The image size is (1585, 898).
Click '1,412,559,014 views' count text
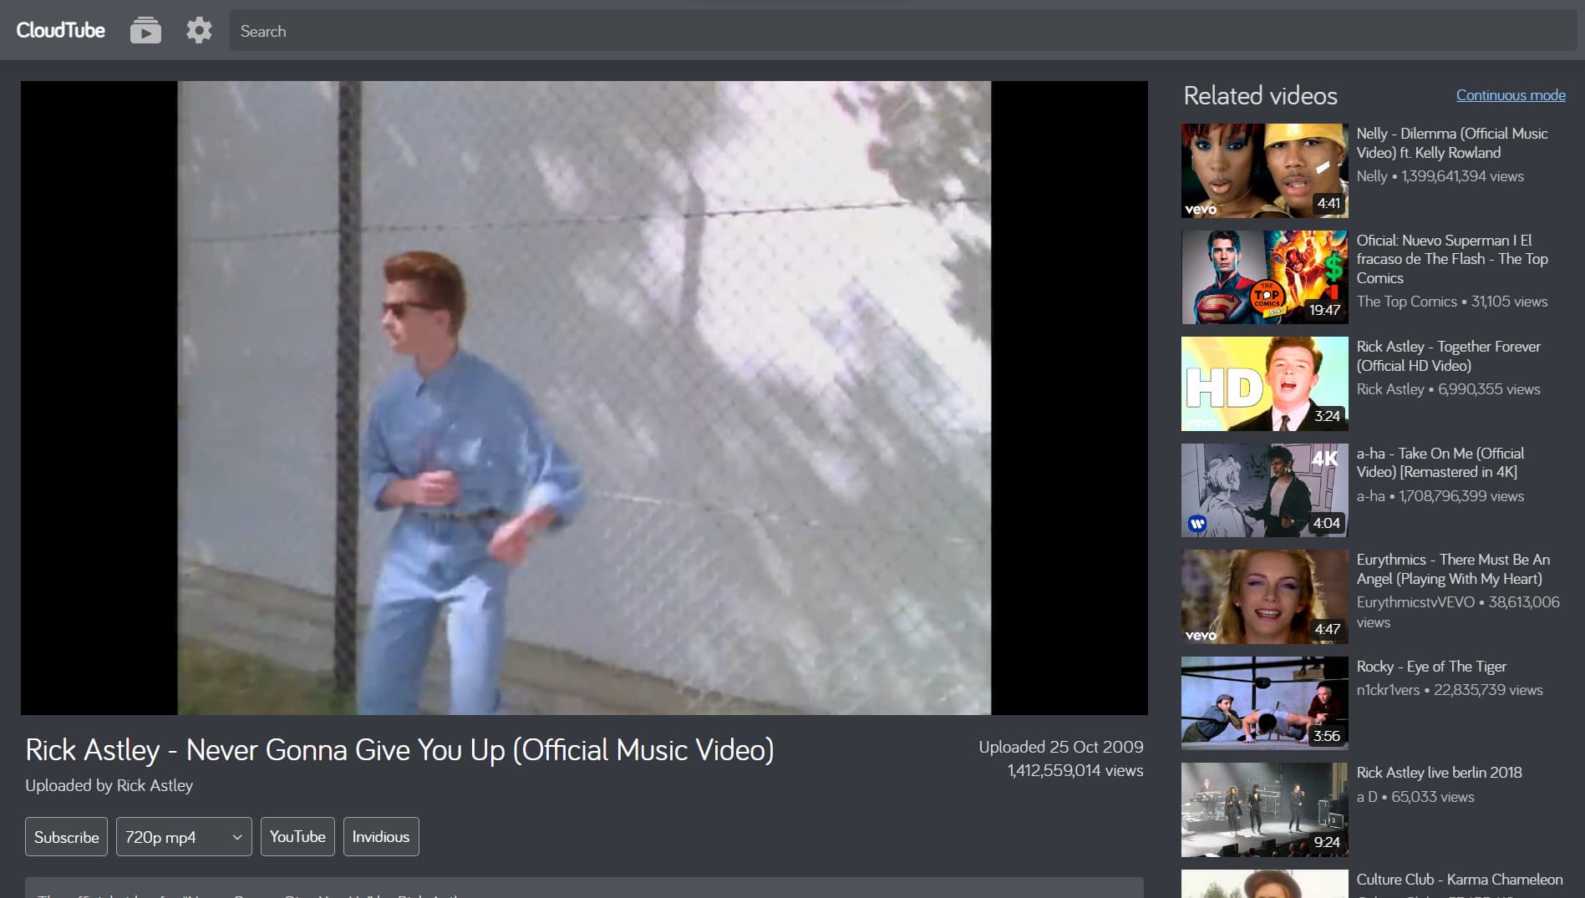coord(1075,770)
